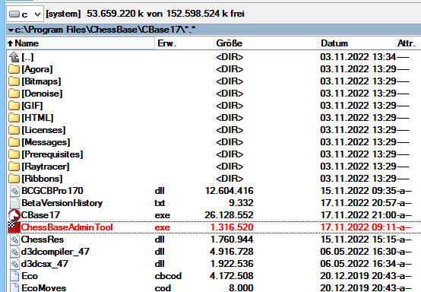Image resolution: width=421 pixels, height=292 pixels.
Task: Select the [Agora] folder name
Action: pos(37,69)
